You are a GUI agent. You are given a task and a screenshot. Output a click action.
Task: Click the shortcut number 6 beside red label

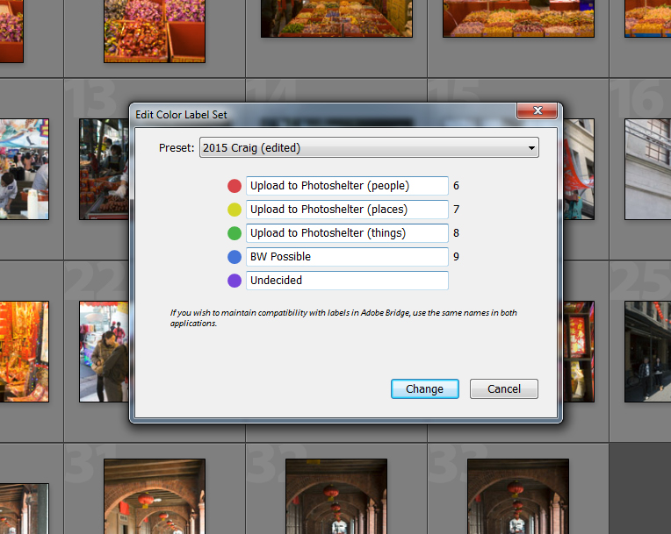pos(456,186)
